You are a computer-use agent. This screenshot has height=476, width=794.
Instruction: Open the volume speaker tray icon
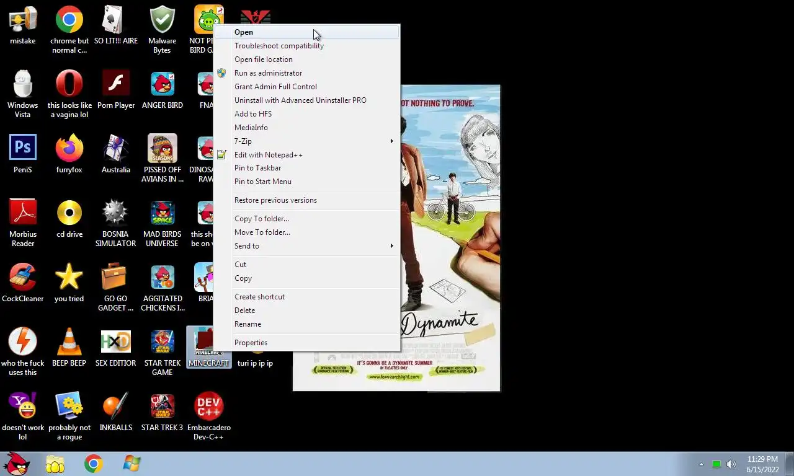[x=731, y=464]
